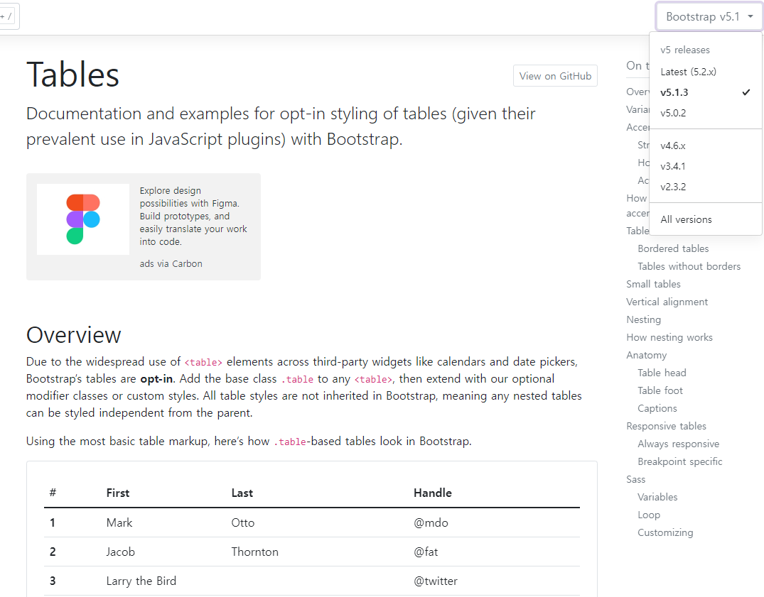The image size is (764, 597).
Task: Go to Vertical alignment section
Action: click(667, 302)
